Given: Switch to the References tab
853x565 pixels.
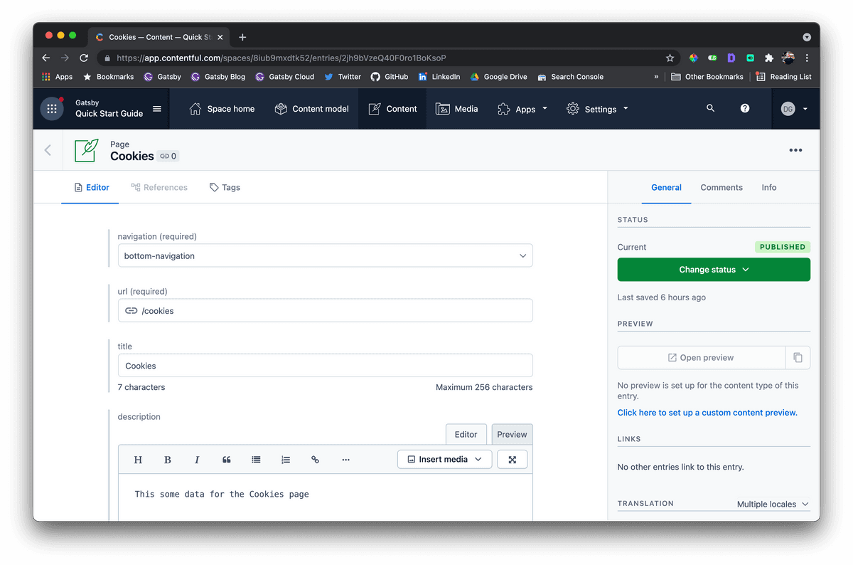Looking at the screenshot, I should pos(159,187).
